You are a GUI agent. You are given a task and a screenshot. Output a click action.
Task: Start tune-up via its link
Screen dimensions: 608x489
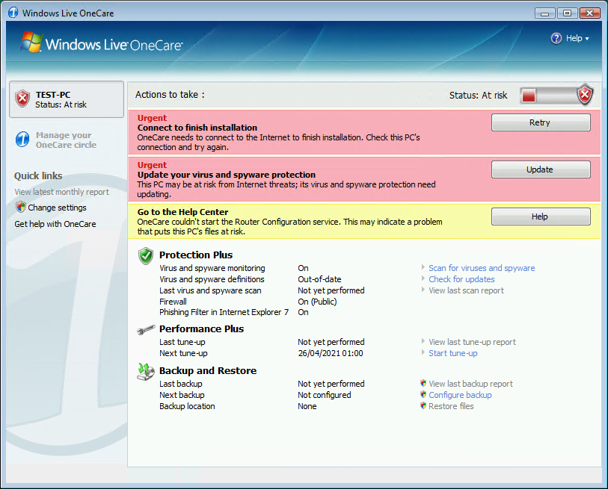point(453,353)
